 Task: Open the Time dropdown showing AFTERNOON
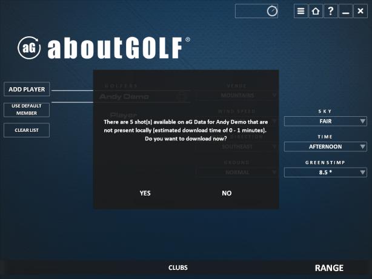tap(325, 146)
